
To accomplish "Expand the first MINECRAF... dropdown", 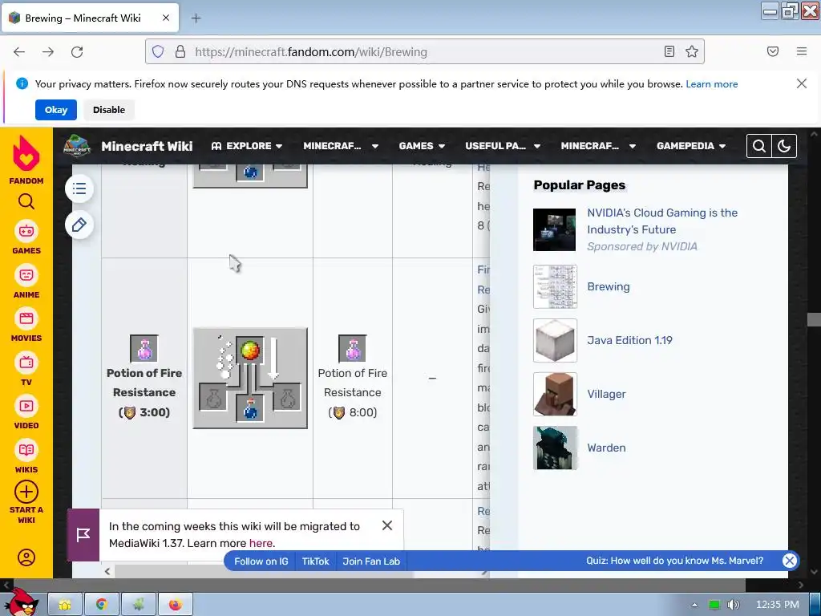I will point(341,146).
